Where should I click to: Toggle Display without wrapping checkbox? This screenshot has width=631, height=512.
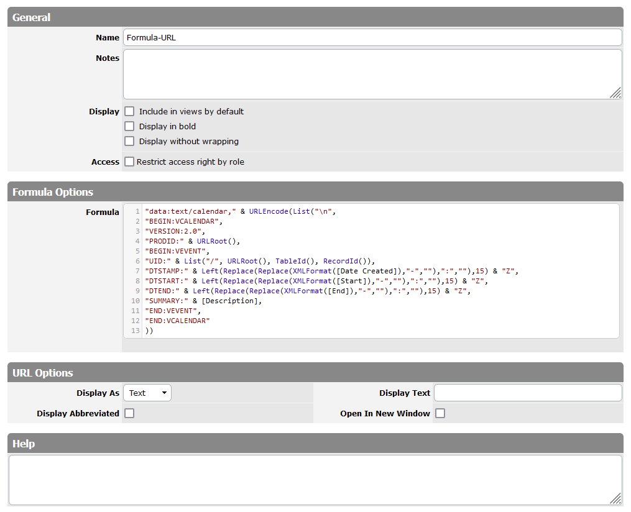(129, 142)
